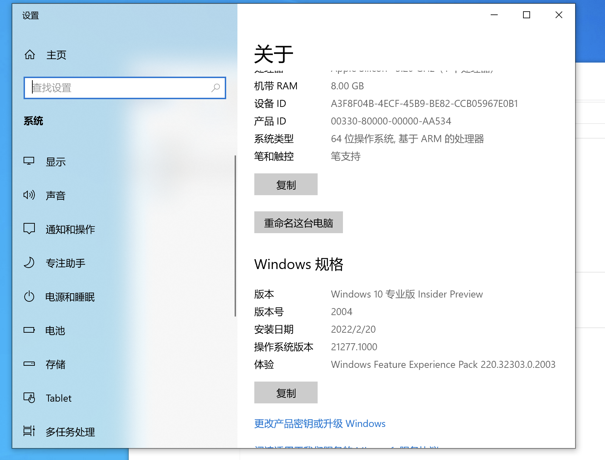Image resolution: width=605 pixels, height=460 pixels.
Task: Open the 主页 home page
Action: coord(56,55)
